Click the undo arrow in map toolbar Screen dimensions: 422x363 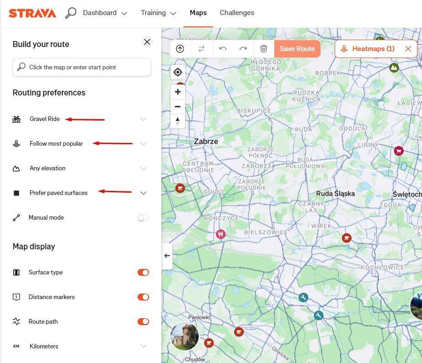223,49
